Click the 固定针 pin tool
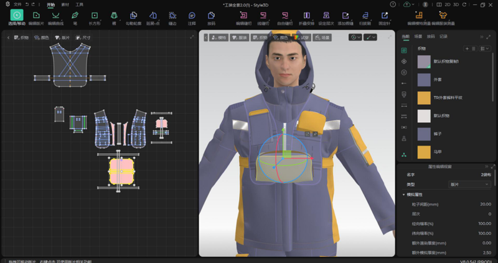Screen dimensions: 498x263 [x=385, y=17]
